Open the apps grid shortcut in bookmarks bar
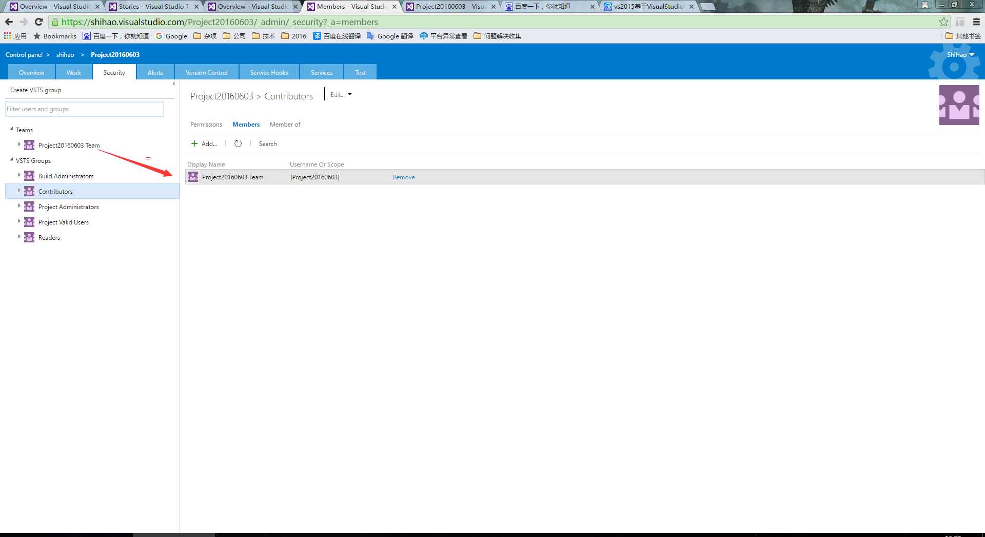This screenshot has height=537, width=985. [x=8, y=36]
